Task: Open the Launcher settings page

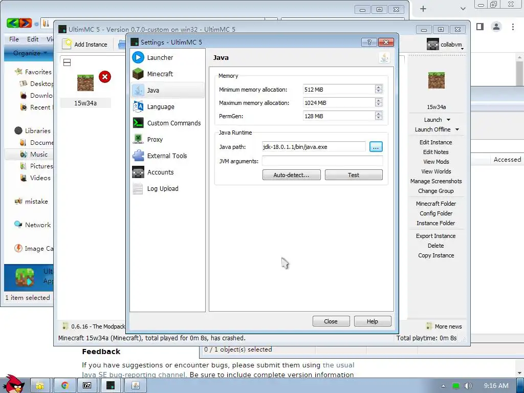Action: [x=167, y=57]
